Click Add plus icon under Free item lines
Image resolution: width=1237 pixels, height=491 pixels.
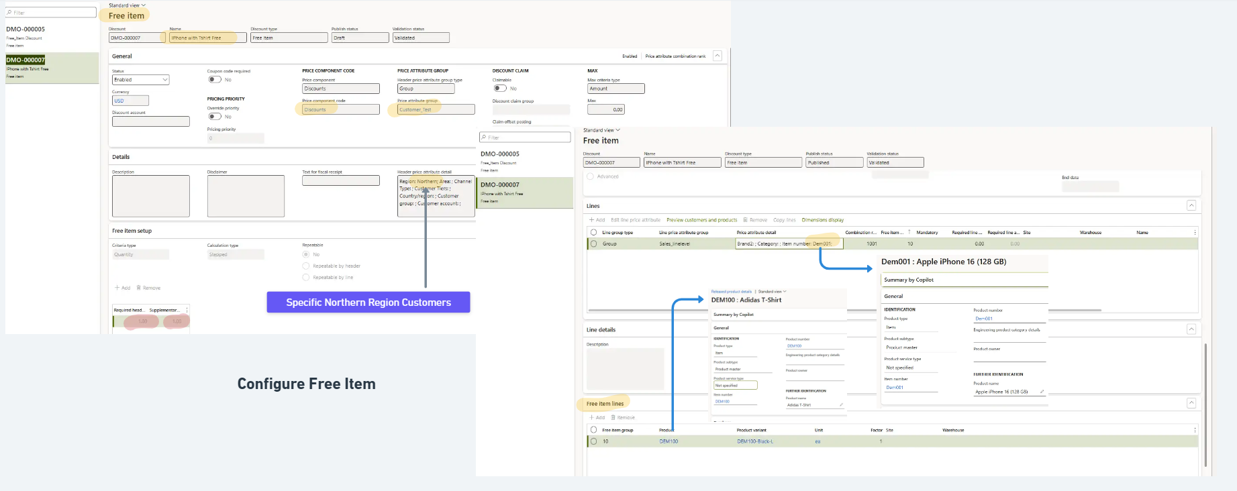[592, 418]
